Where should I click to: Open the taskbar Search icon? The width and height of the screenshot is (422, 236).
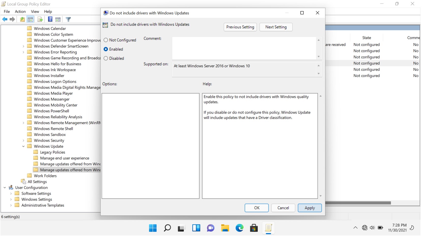tap(167, 228)
